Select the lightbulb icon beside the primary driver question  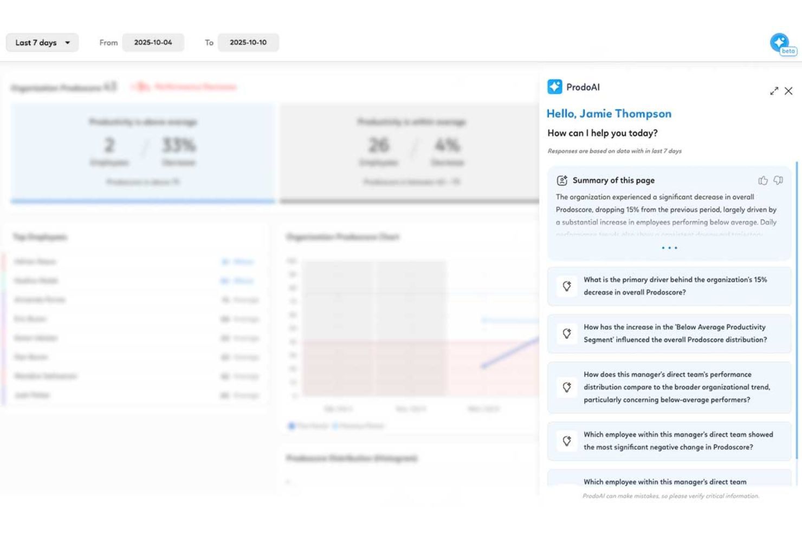(567, 286)
